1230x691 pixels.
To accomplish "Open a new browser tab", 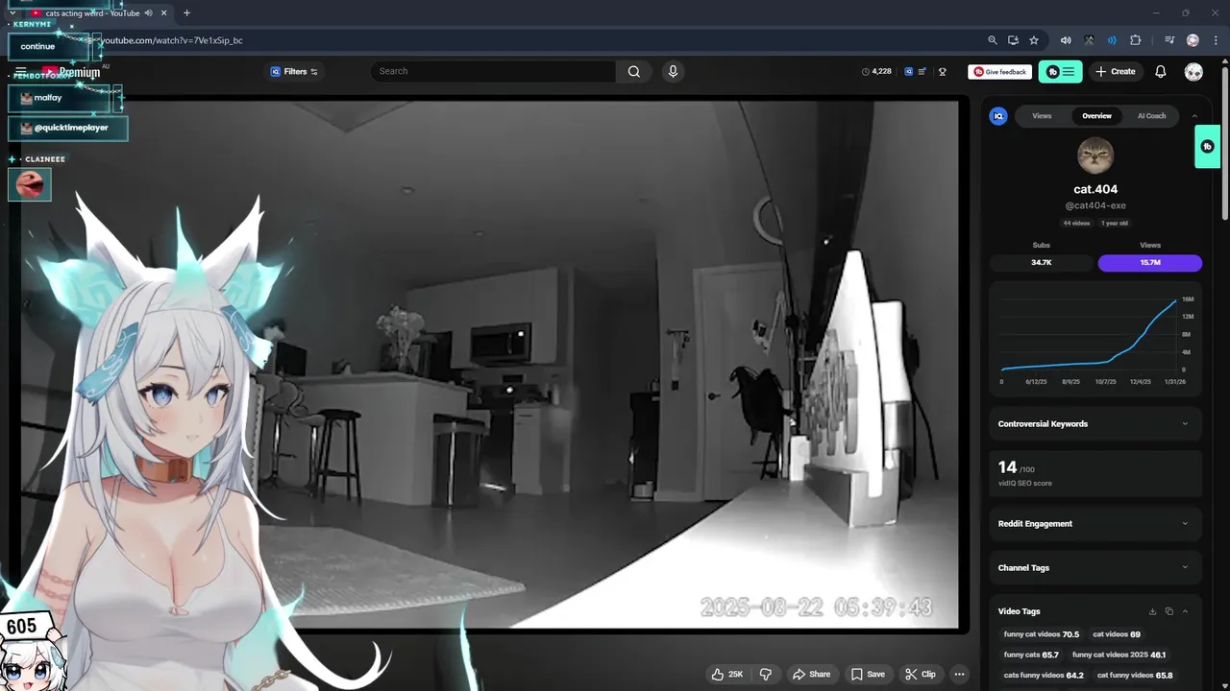I will tap(186, 13).
